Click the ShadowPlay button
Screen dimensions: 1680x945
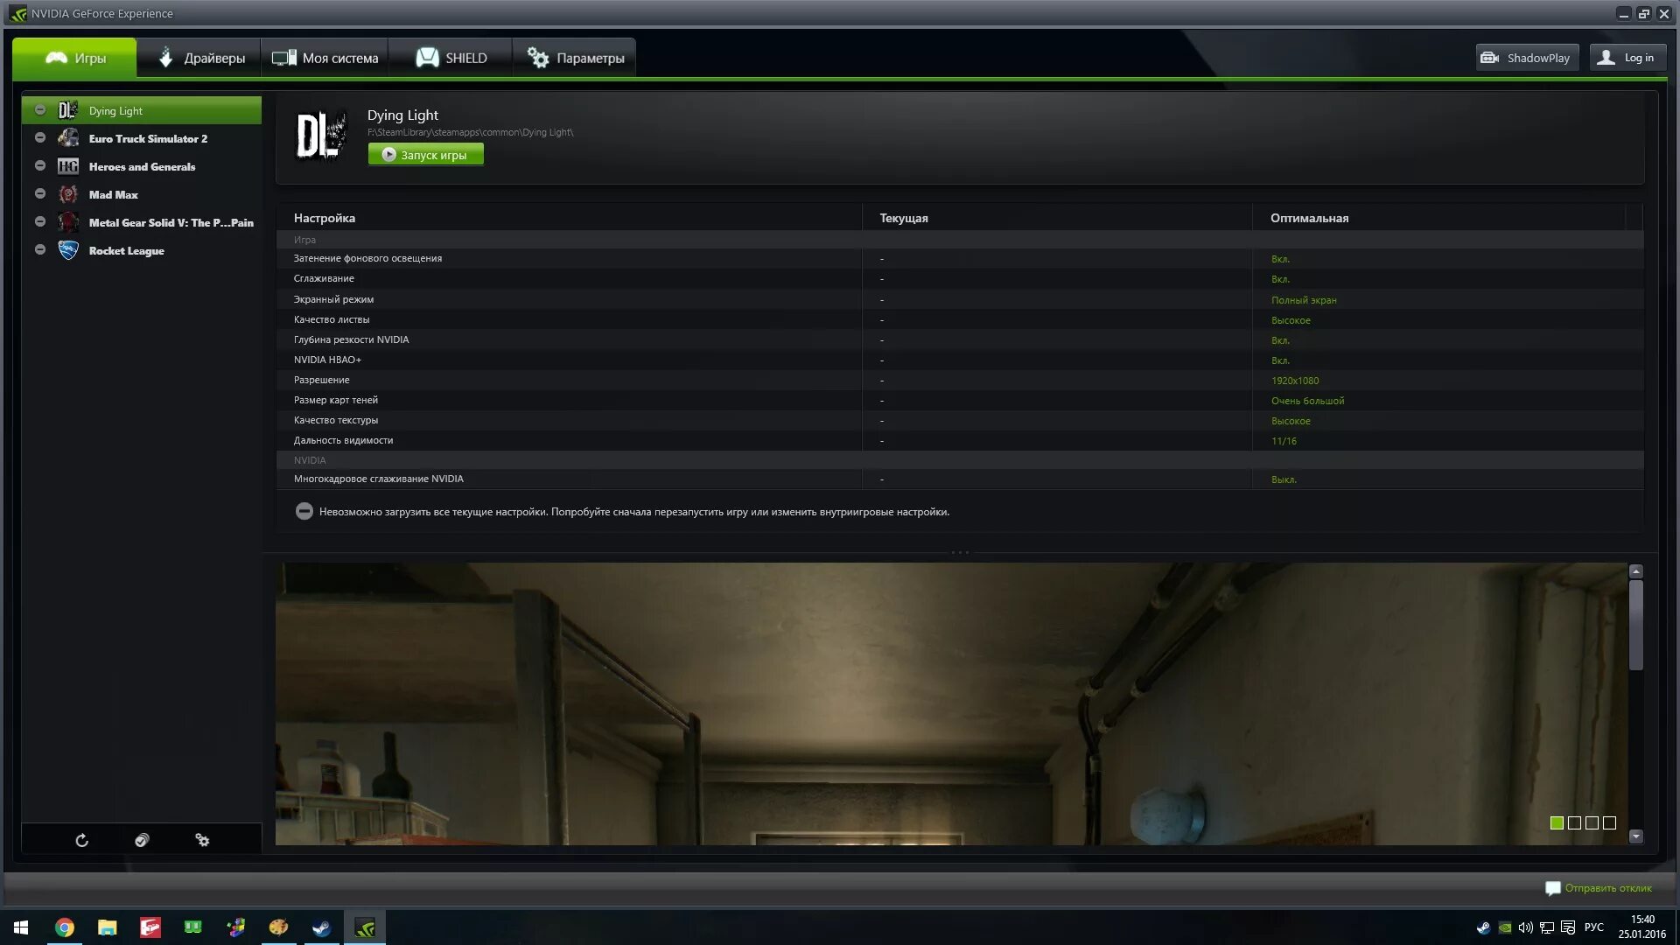tap(1528, 58)
